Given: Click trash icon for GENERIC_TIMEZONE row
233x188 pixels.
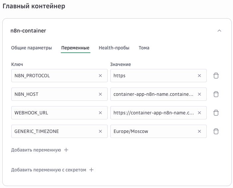Looking at the screenshot, I should coord(216,131).
